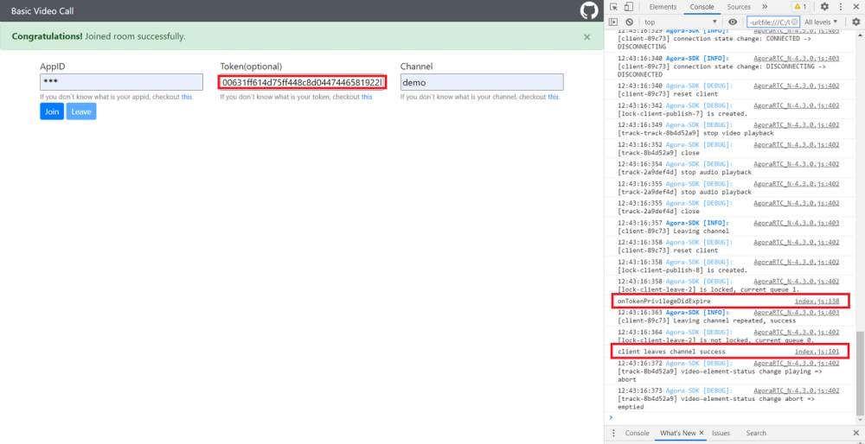Focus the Token input field

(302, 82)
